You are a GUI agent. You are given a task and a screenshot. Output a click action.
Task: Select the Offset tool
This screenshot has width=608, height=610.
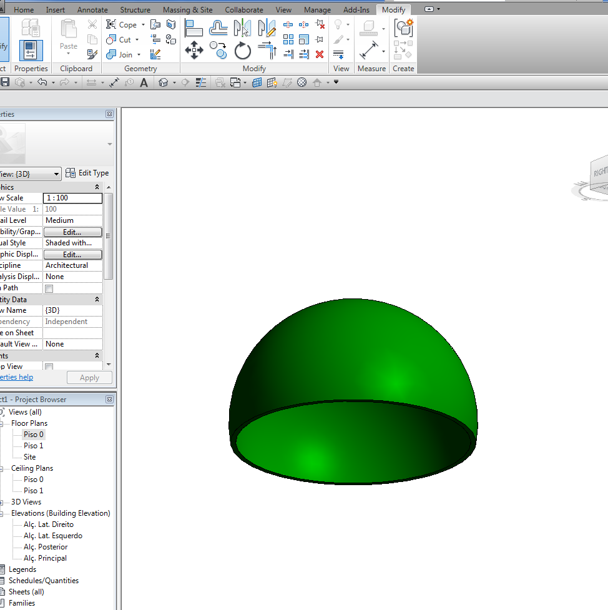point(218,27)
